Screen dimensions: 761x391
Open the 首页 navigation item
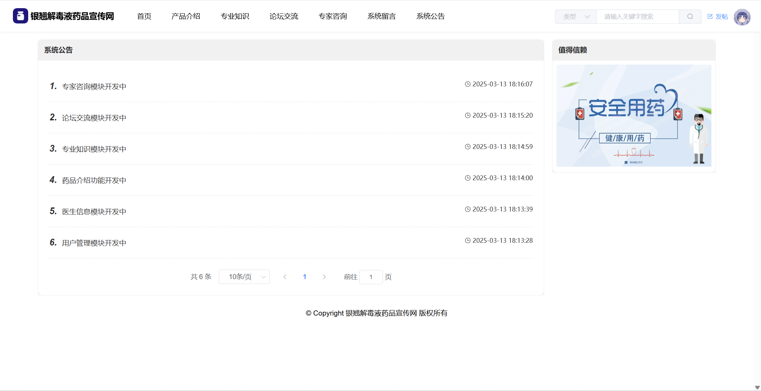pos(144,16)
